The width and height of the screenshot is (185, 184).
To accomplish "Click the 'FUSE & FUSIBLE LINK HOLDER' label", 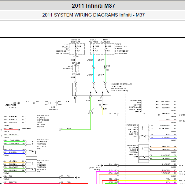I will (x=120, y=47).
